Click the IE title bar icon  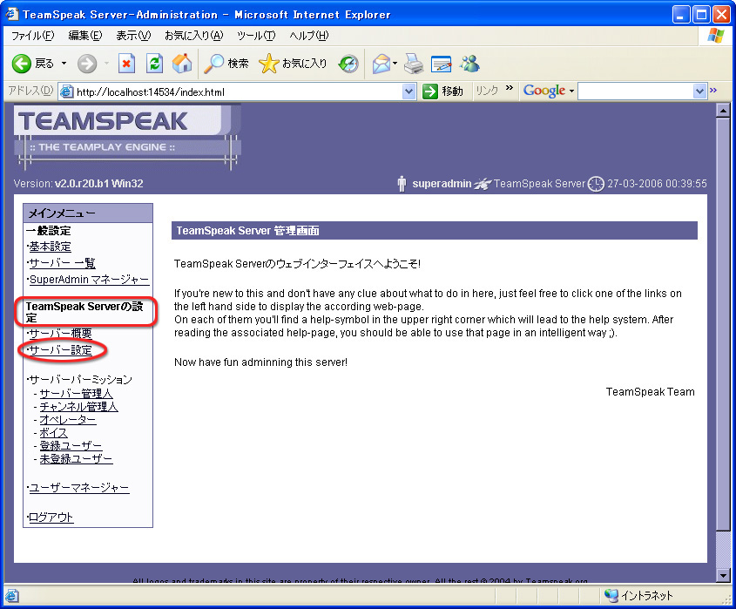[x=12, y=14]
